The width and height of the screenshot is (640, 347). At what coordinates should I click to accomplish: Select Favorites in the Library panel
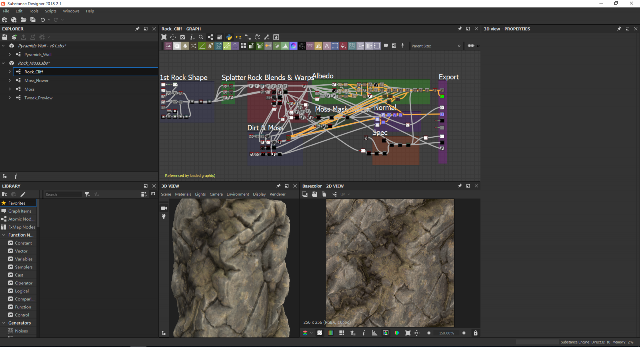point(17,203)
